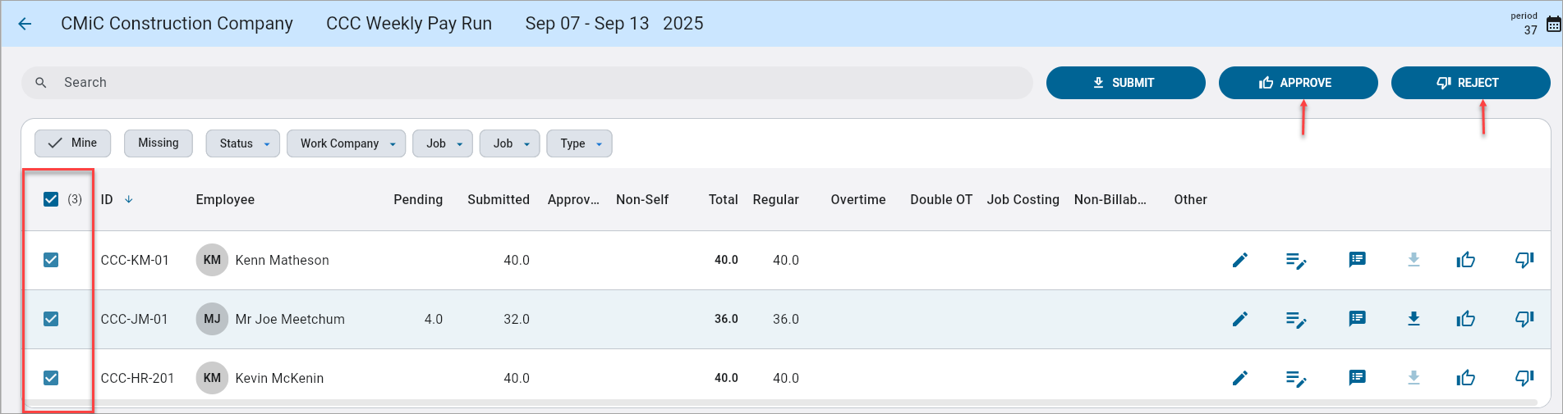Image resolution: width=1563 pixels, height=414 pixels.
Task: Click into the Search field
Action: tap(526, 83)
